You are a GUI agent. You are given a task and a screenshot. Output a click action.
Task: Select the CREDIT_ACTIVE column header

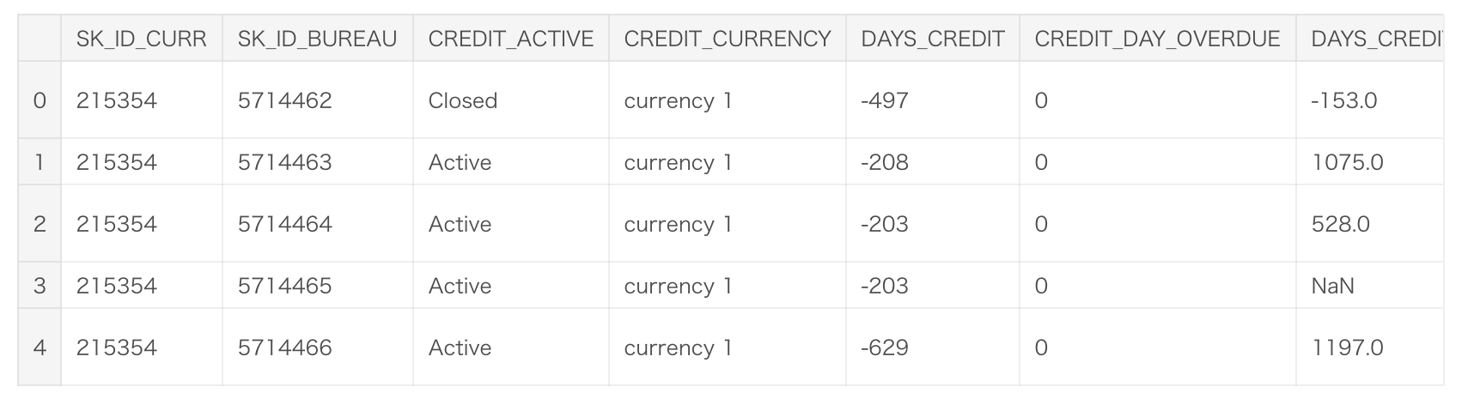tap(510, 39)
